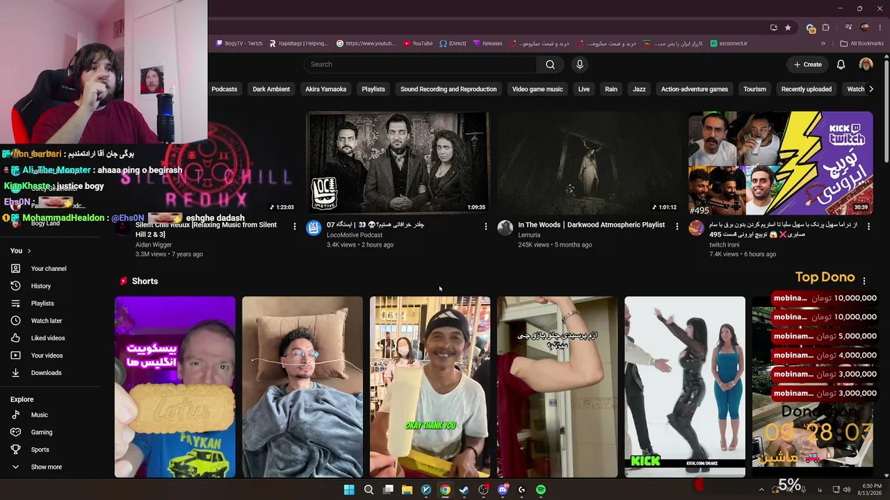Viewport: 890px width, 500px height.
Task: Open Music in the Explore section
Action: (x=39, y=415)
